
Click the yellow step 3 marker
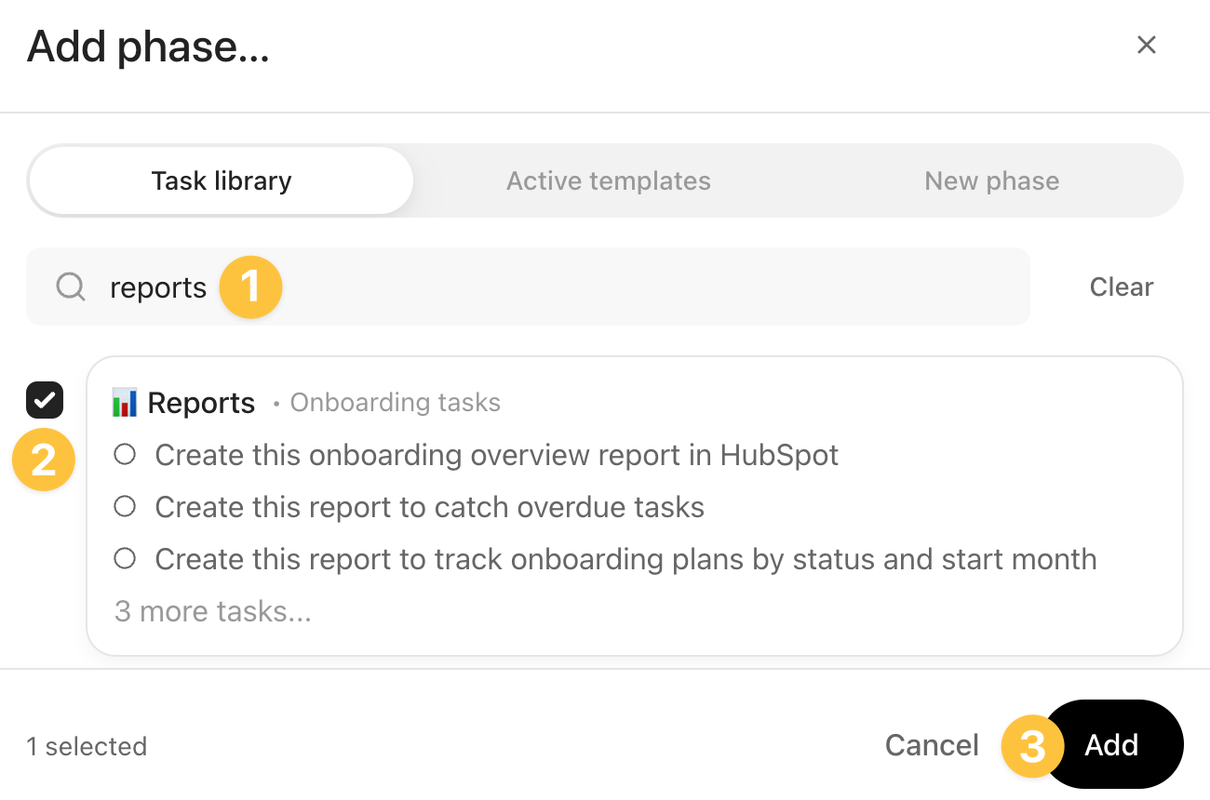[x=1032, y=745]
